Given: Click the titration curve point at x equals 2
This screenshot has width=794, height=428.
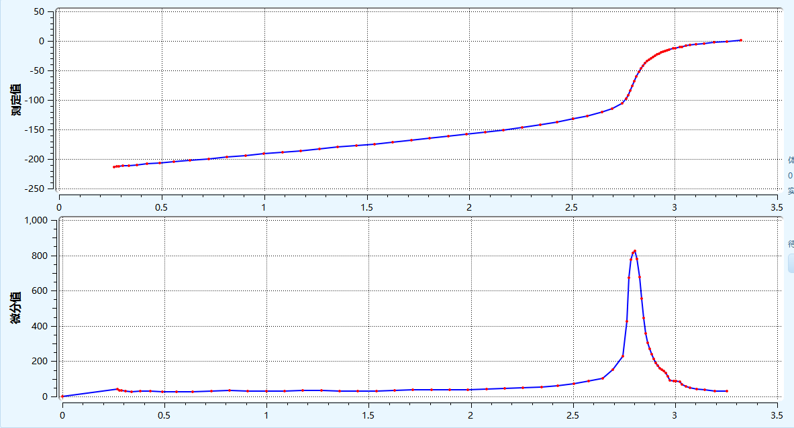Looking at the screenshot, I should pos(466,134).
